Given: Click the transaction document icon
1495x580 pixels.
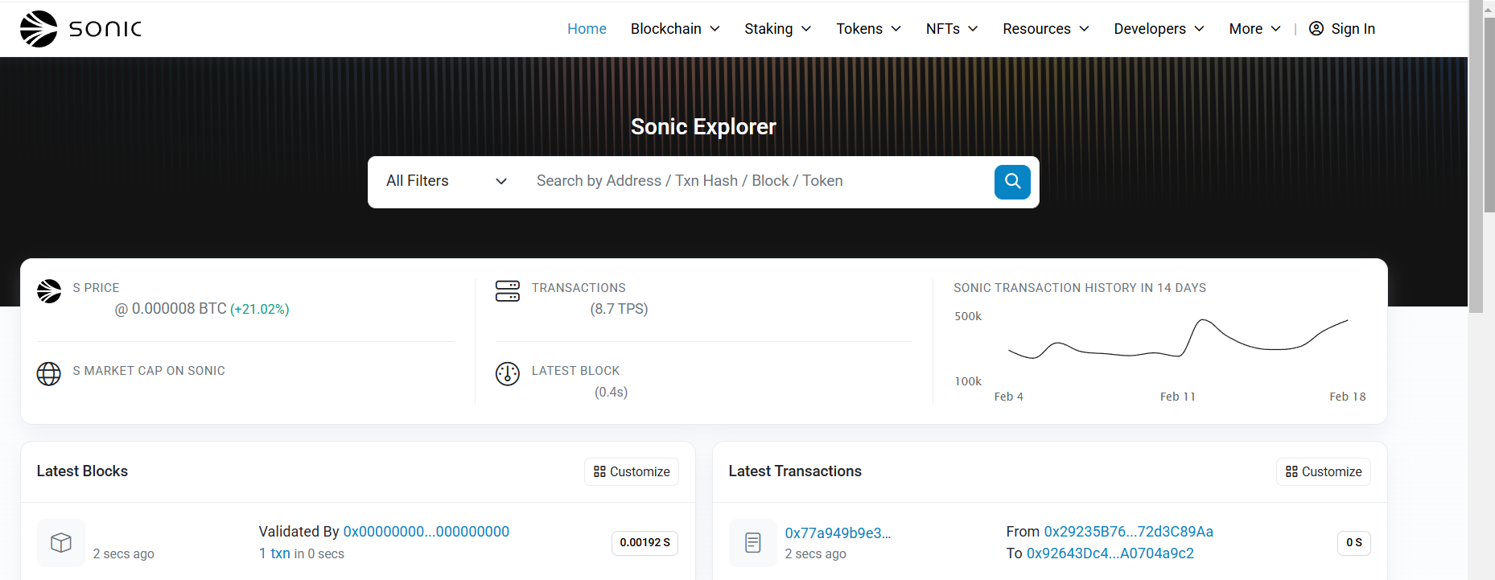Looking at the screenshot, I should coord(753,543).
